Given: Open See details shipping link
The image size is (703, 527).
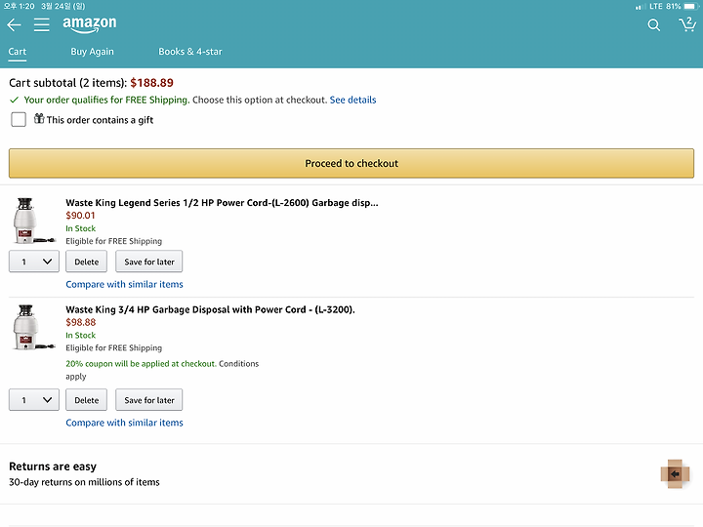Looking at the screenshot, I should point(352,100).
